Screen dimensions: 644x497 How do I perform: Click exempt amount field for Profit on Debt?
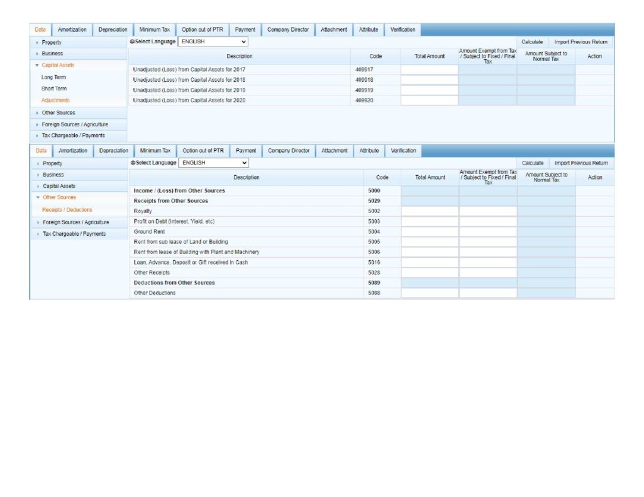(488, 221)
